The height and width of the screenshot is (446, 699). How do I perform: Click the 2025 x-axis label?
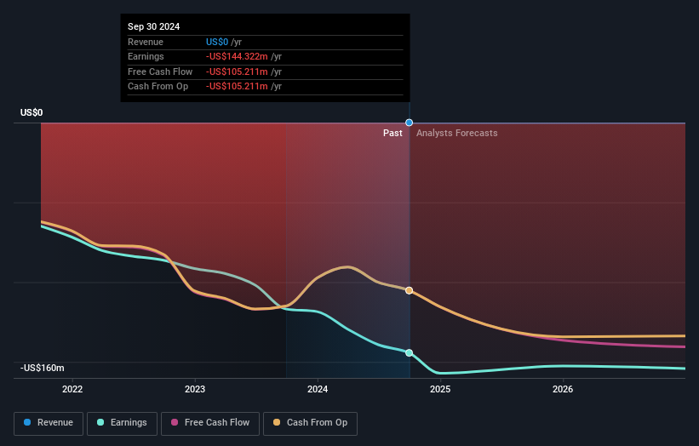[x=440, y=389]
